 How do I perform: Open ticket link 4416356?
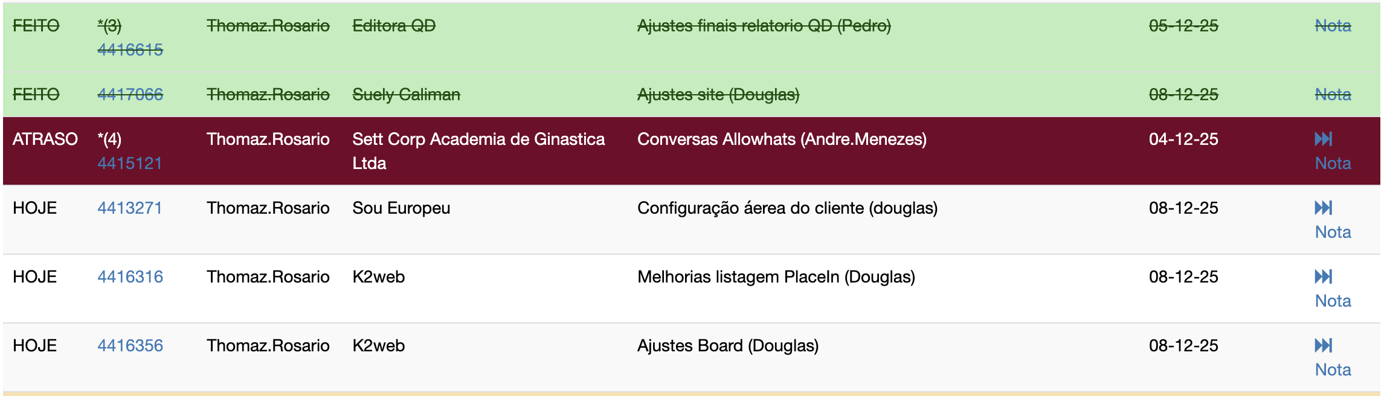pyautogui.click(x=130, y=346)
